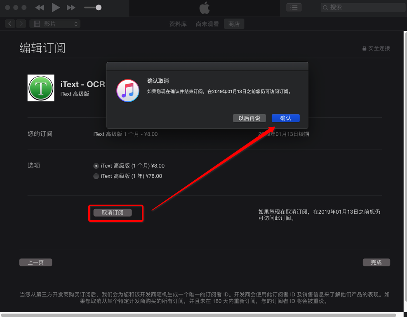Click the 取消订阅 button
The image size is (407, 317).
pos(113,212)
